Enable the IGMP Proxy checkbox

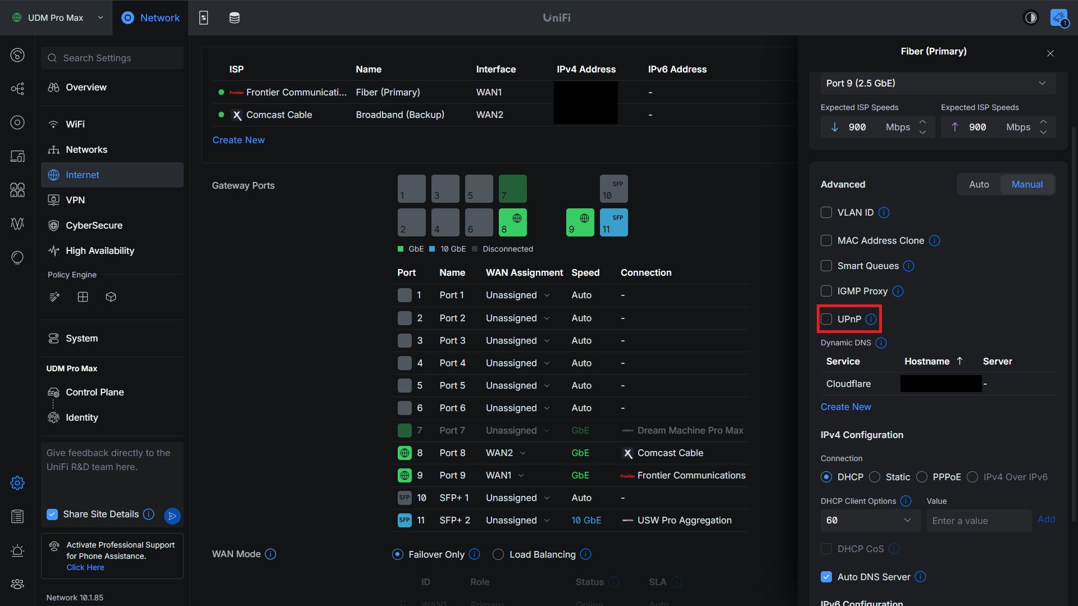click(826, 291)
